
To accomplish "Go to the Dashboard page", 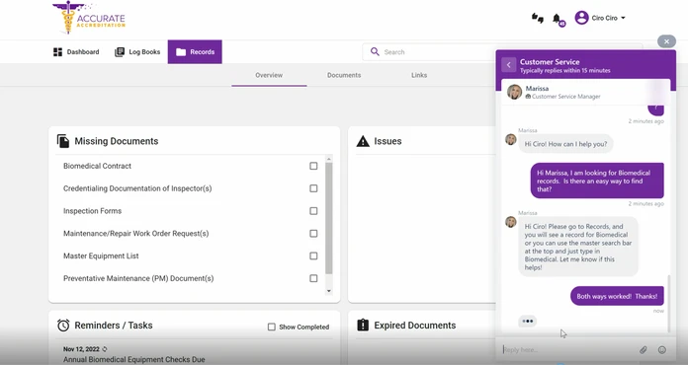I will click(76, 51).
